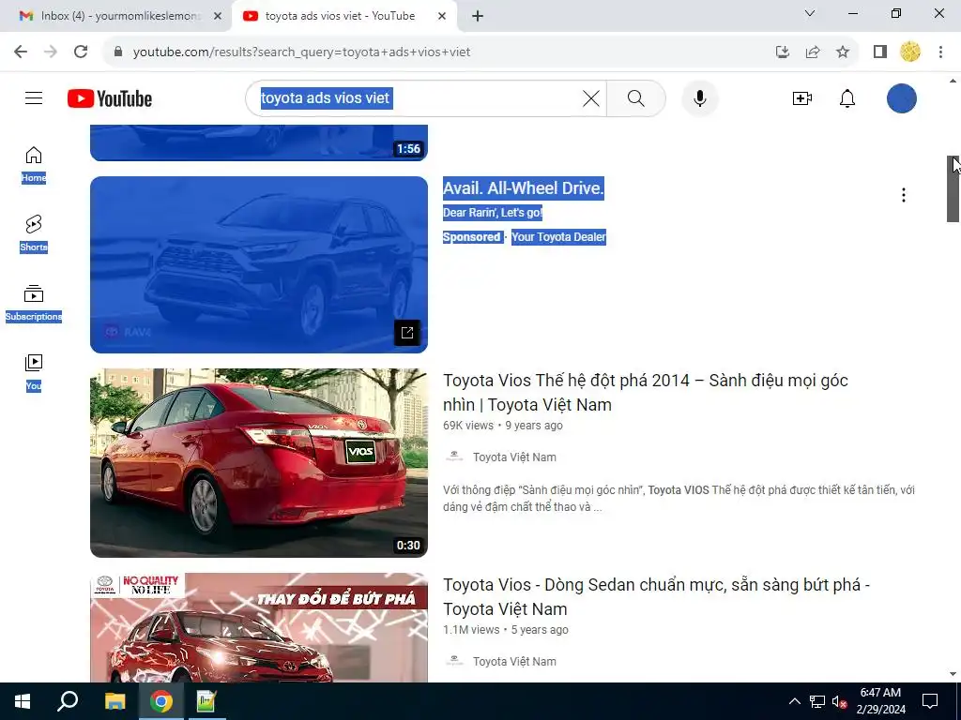Open the partially visible 1:56 video thumbnail
961x720 pixels.
point(259,142)
